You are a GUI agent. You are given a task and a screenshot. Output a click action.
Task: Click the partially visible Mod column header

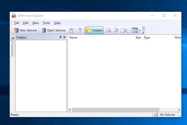point(177,38)
